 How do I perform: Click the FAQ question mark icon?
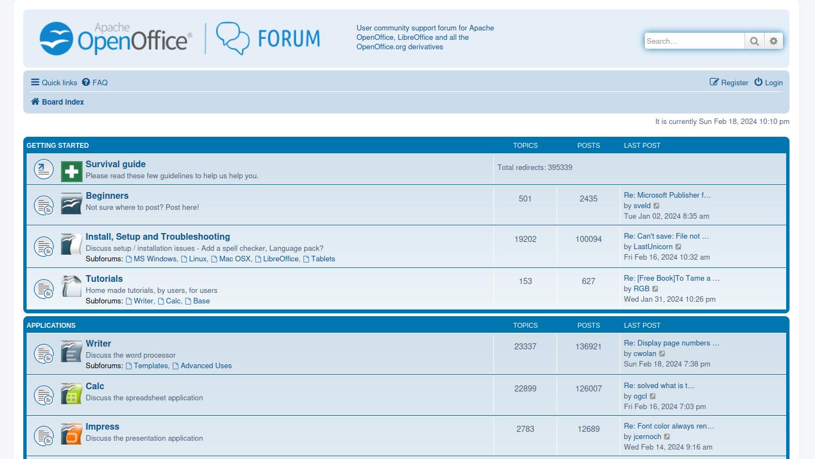[x=86, y=82]
